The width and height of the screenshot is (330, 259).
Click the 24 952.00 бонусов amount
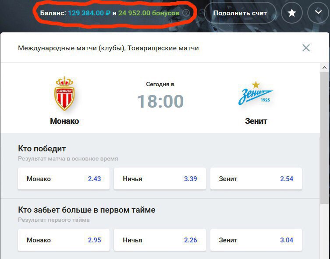pos(149,13)
